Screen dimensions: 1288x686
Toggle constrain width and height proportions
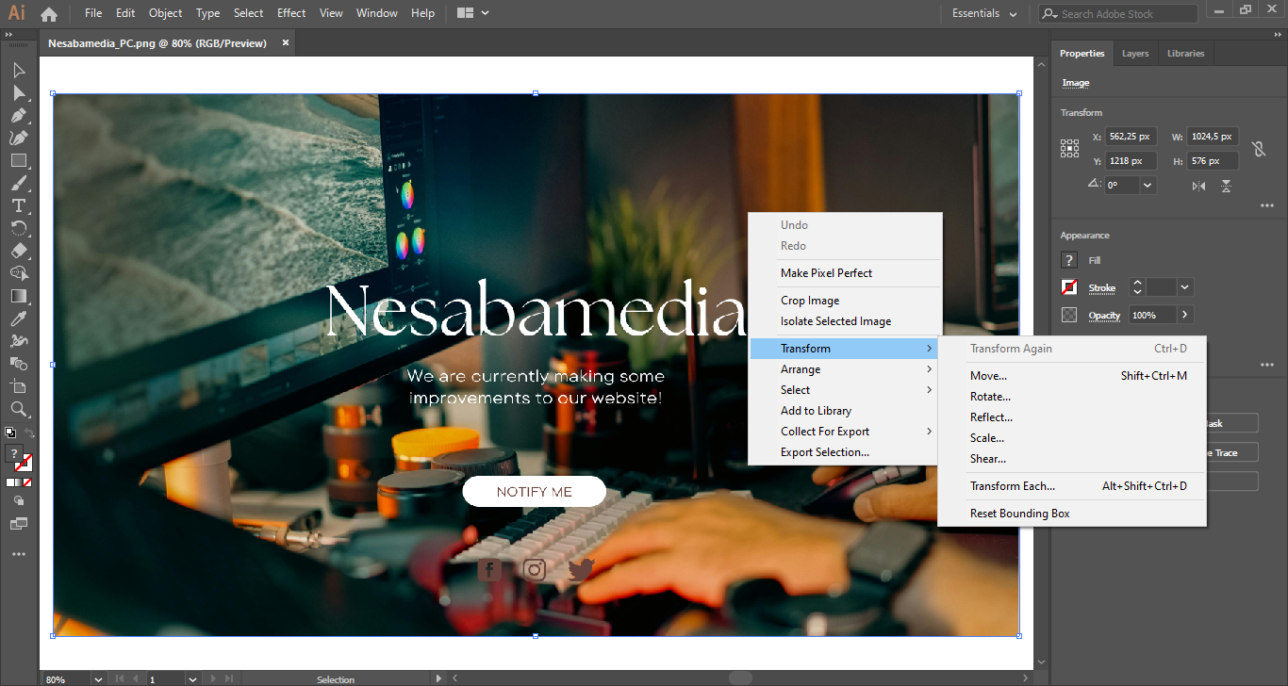pyautogui.click(x=1258, y=149)
